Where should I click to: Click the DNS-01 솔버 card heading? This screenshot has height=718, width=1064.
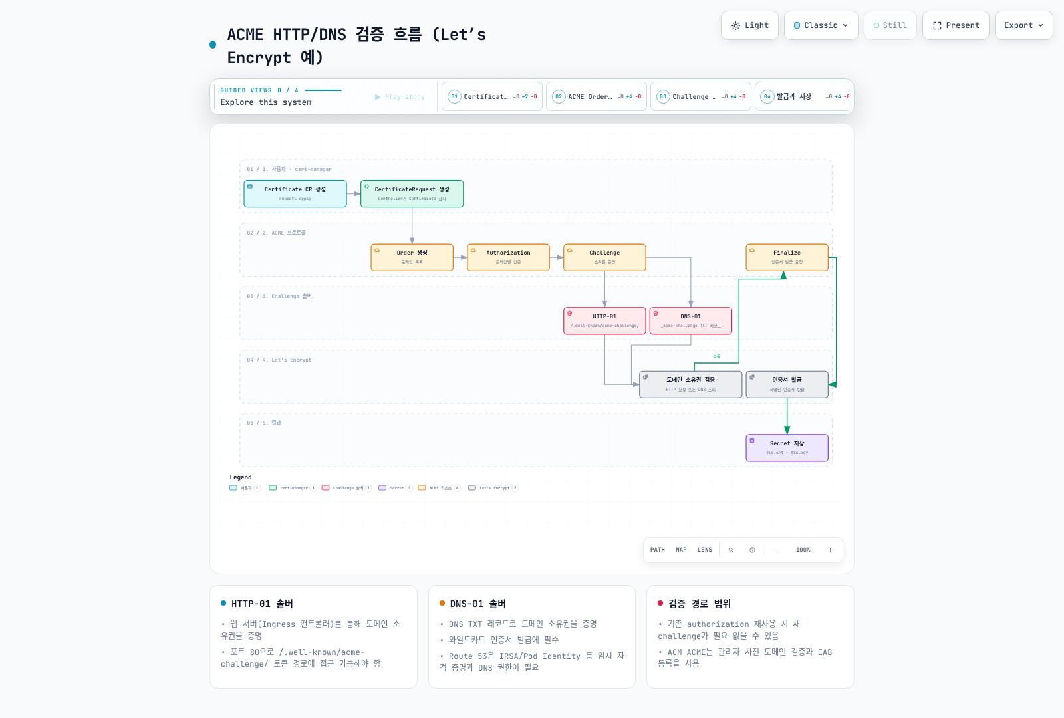tap(478, 604)
